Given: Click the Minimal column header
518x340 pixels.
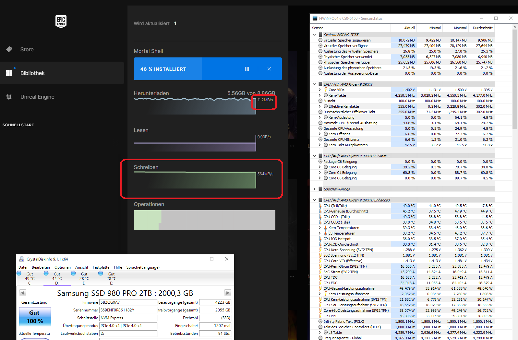Looking at the screenshot, I should [x=429, y=28].
